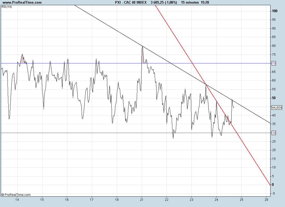The image size is (285, 207).
Task: Click date 23 on the time axis
Action: click(x=191, y=199)
